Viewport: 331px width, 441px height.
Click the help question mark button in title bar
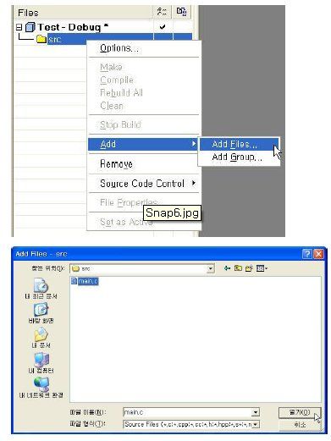coord(307,254)
